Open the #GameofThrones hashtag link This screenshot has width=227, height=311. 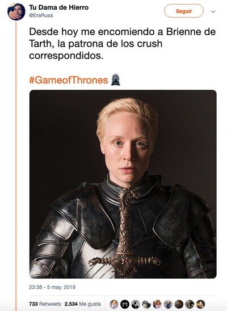[69, 80]
